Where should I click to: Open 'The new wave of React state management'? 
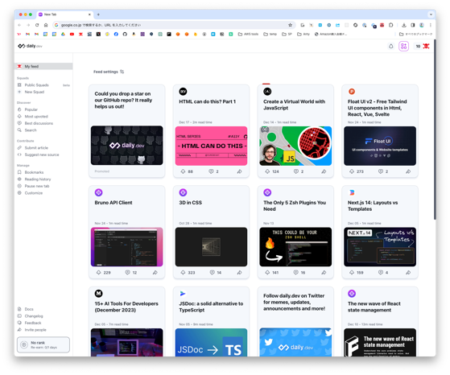[x=374, y=307]
